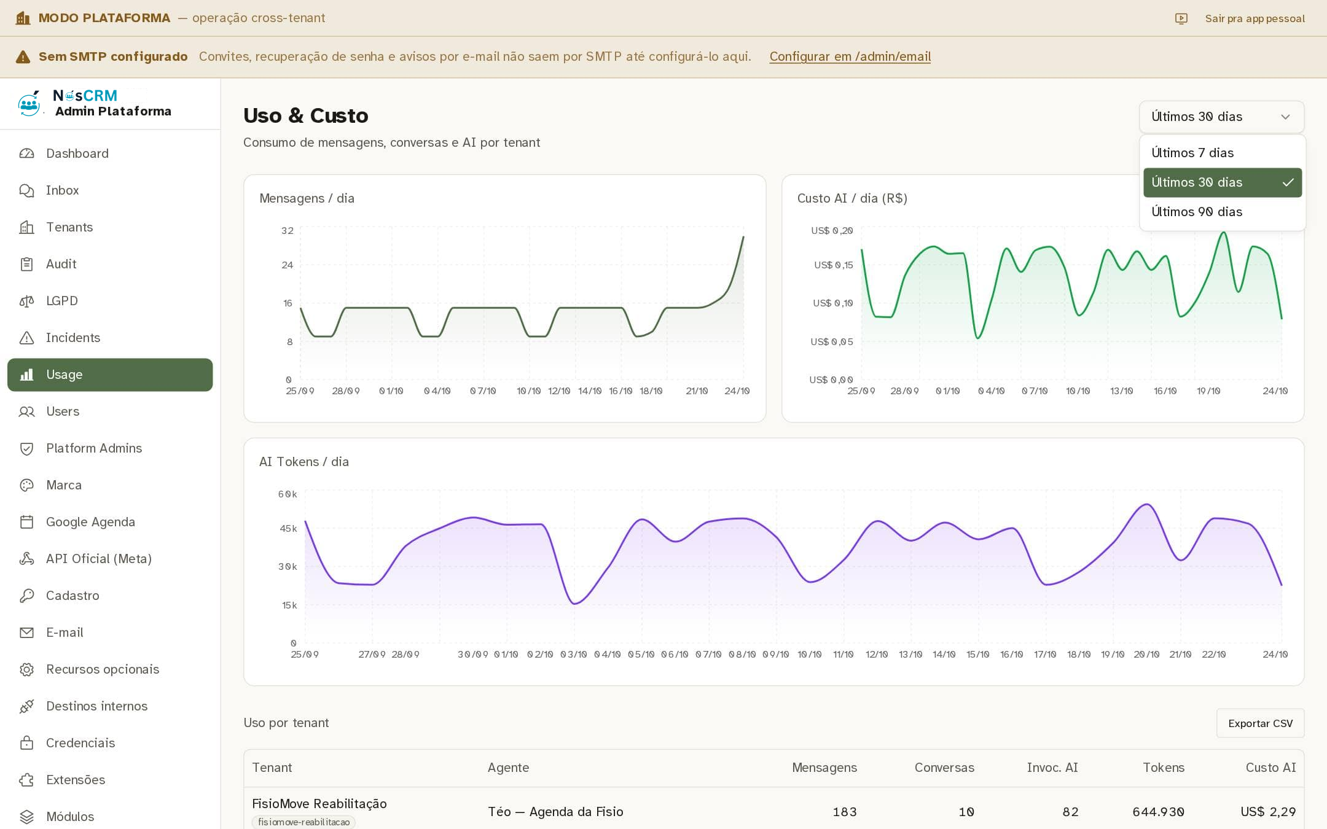Choose the checked Últimos 30 dias option
The image size is (1327, 829).
(1222, 182)
